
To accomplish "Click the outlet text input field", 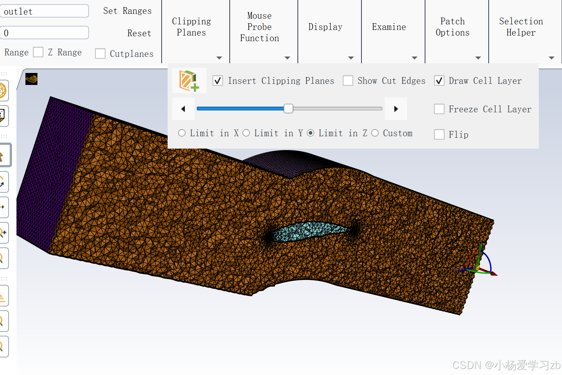I will (x=45, y=11).
